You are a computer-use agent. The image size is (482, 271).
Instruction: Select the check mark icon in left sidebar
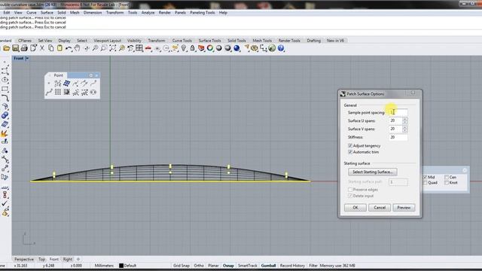[5, 204]
